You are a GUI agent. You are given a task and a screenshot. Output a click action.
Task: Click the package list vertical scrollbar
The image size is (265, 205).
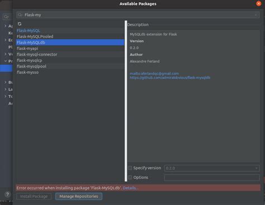click(x=126, y=101)
